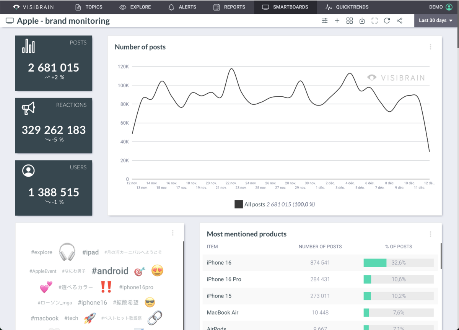Image resolution: width=459 pixels, height=330 pixels.
Task: Switch to the REPORTS section
Action: [229, 7]
